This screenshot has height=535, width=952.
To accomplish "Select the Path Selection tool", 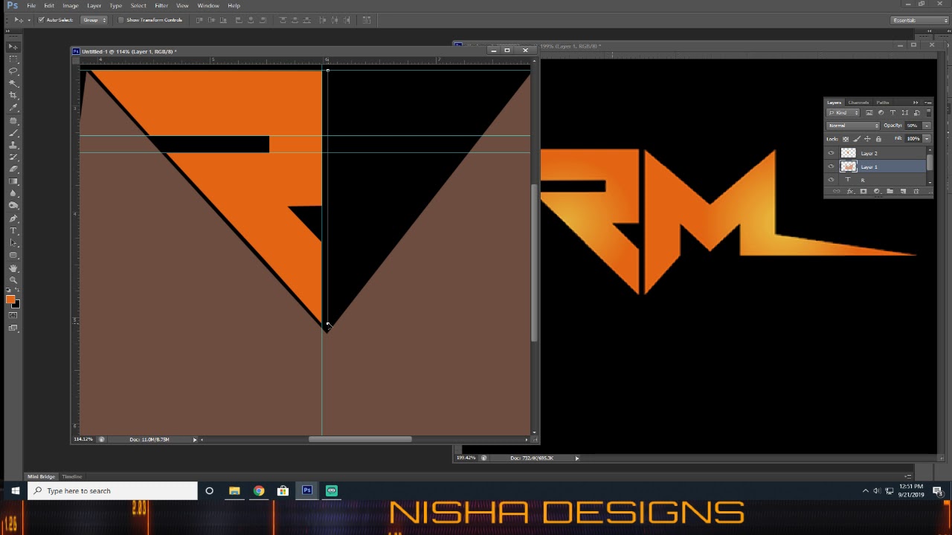I will [x=13, y=243].
